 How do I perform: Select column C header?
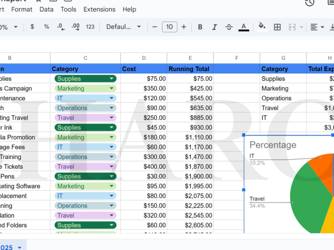click(86, 58)
